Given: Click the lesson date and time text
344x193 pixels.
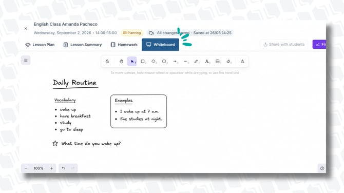Looking at the screenshot, I should [x=75, y=33].
